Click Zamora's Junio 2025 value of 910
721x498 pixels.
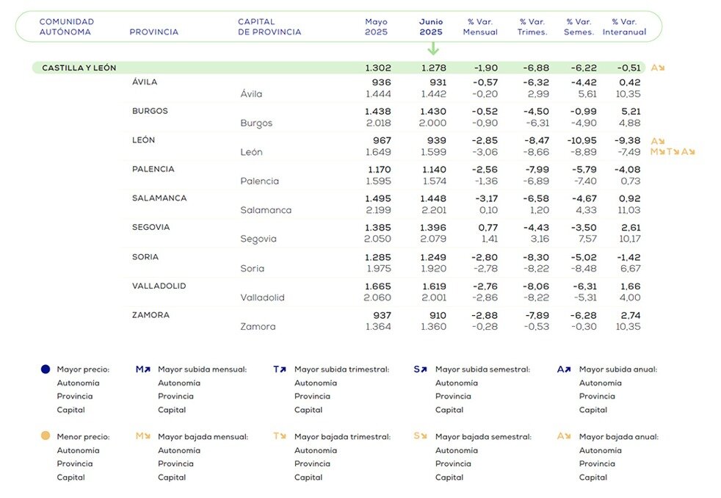pyautogui.click(x=438, y=315)
